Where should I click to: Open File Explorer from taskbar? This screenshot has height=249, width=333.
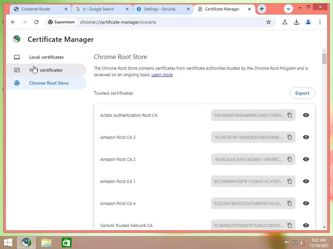coord(46,243)
